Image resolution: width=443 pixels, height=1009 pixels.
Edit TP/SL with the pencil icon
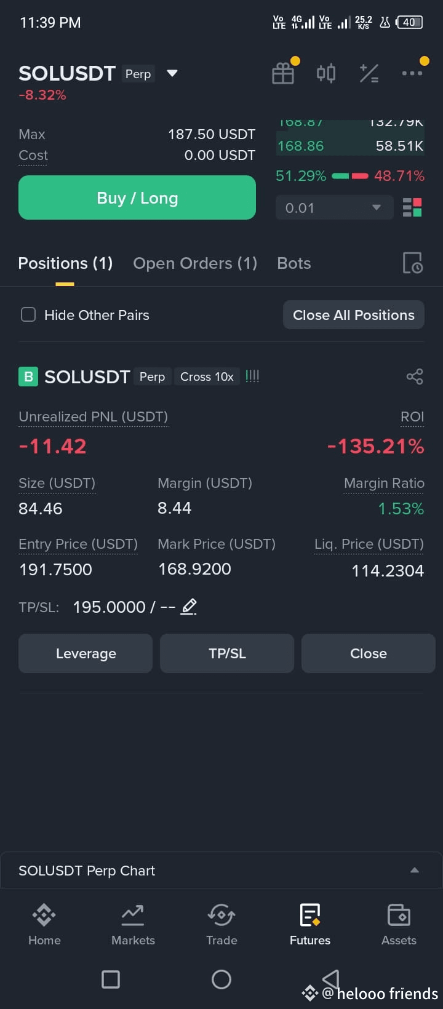point(189,607)
